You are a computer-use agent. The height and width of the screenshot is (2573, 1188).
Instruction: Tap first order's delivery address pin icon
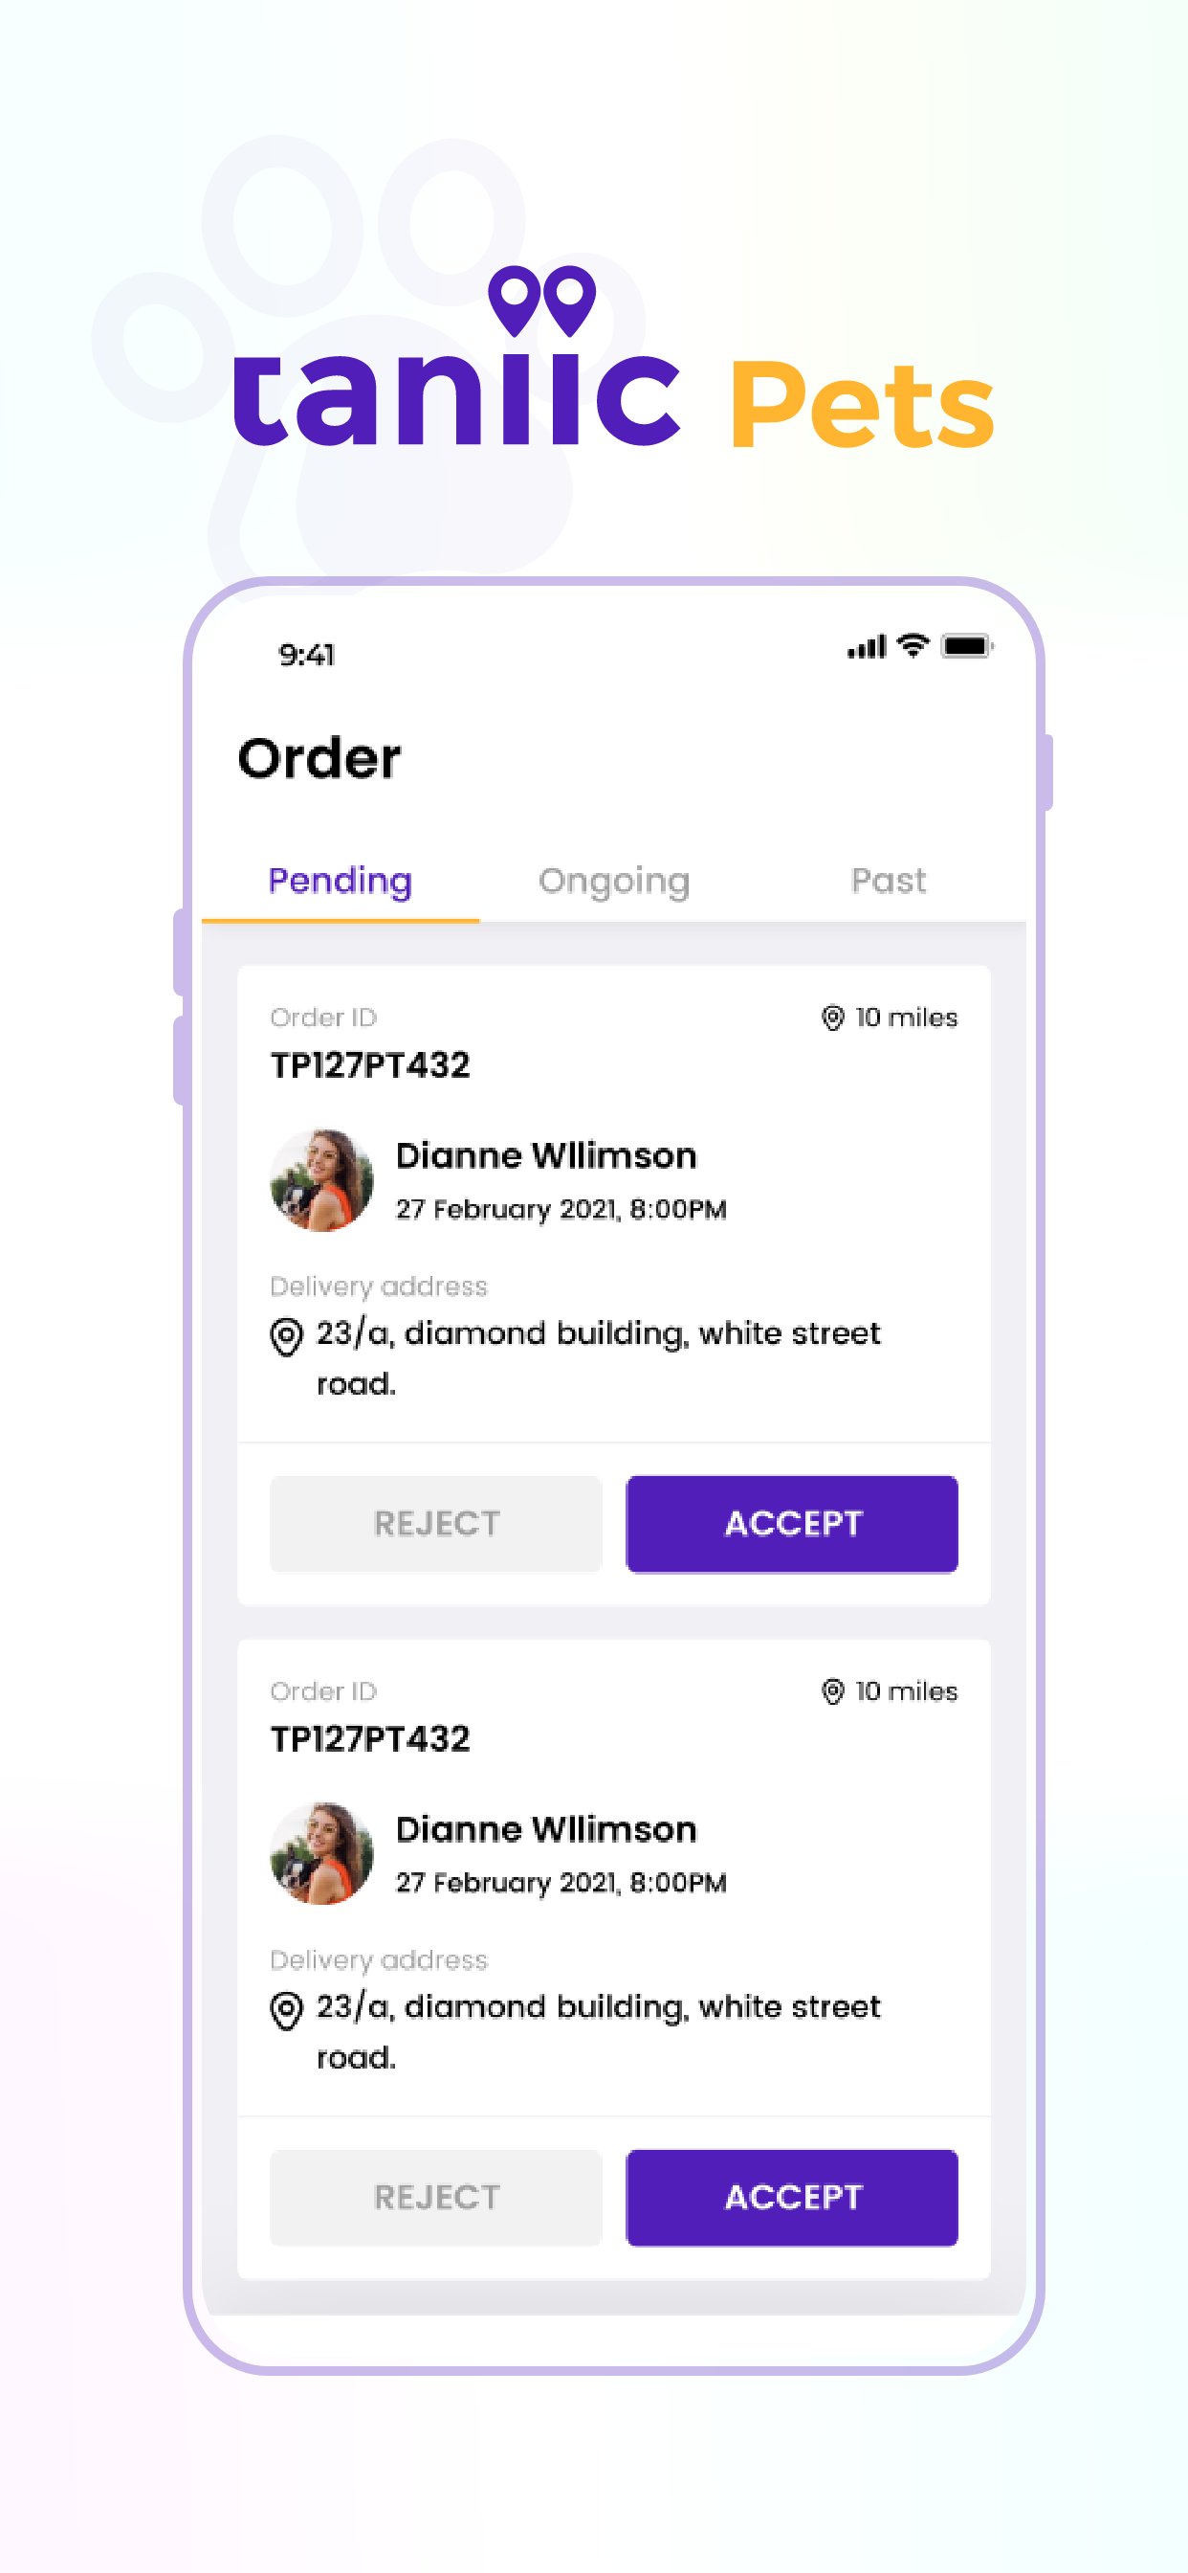[287, 1336]
